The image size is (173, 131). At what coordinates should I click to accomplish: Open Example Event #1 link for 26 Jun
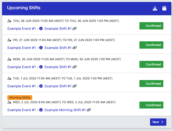pyautogui.click(x=22, y=28)
